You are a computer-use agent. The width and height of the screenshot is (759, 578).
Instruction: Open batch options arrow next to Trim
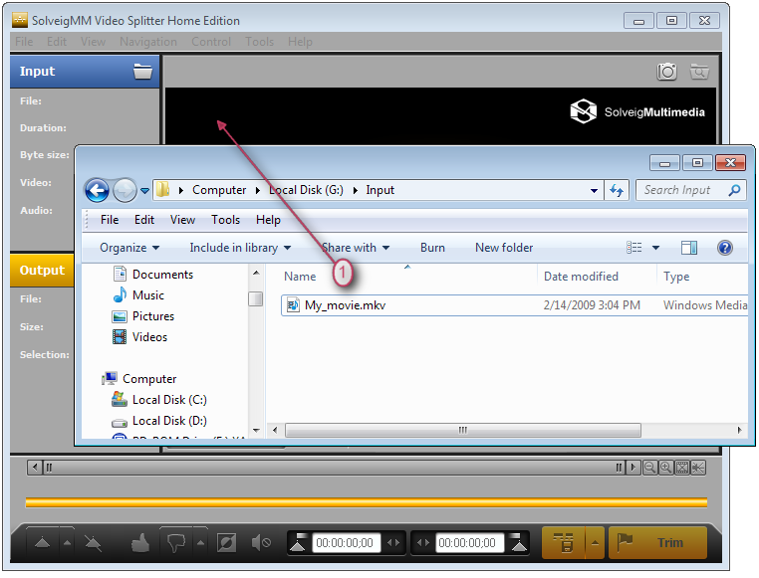(595, 543)
